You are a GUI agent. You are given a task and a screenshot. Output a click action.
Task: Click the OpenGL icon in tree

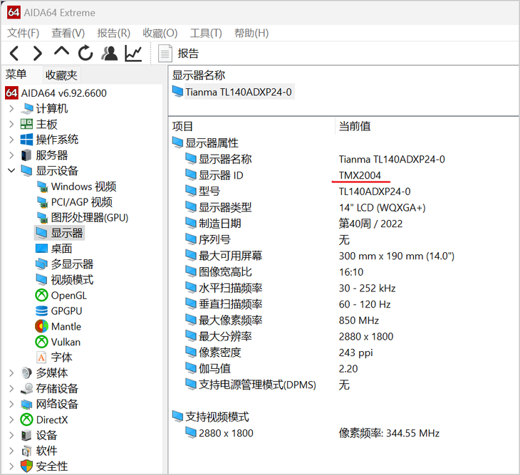pos(41,295)
